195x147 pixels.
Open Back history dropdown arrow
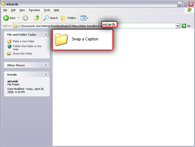18,18
